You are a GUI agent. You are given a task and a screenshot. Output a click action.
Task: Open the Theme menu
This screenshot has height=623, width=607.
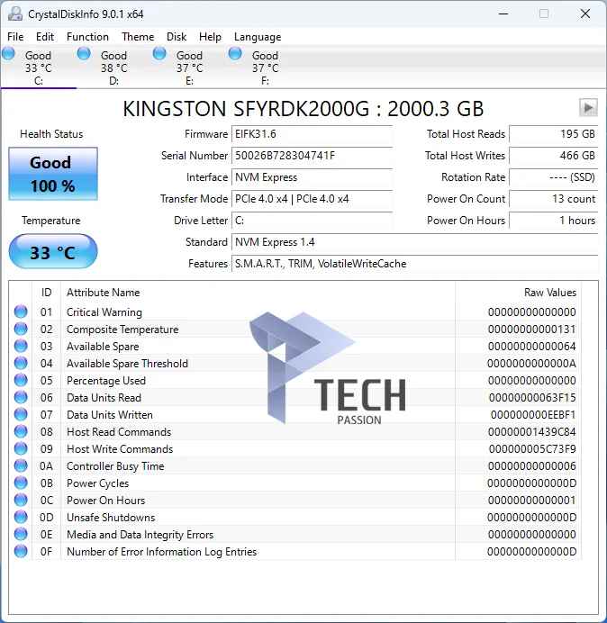(x=138, y=37)
